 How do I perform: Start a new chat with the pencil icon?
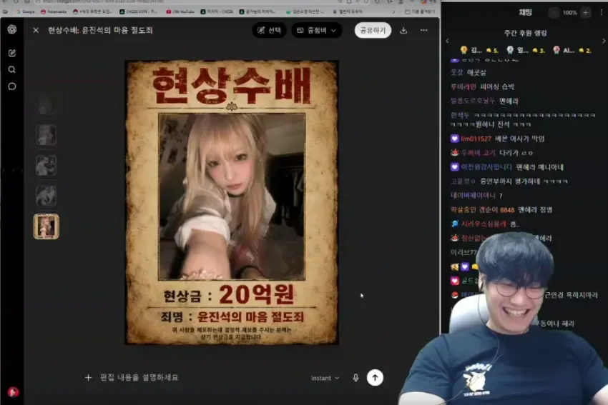pyautogui.click(x=12, y=53)
